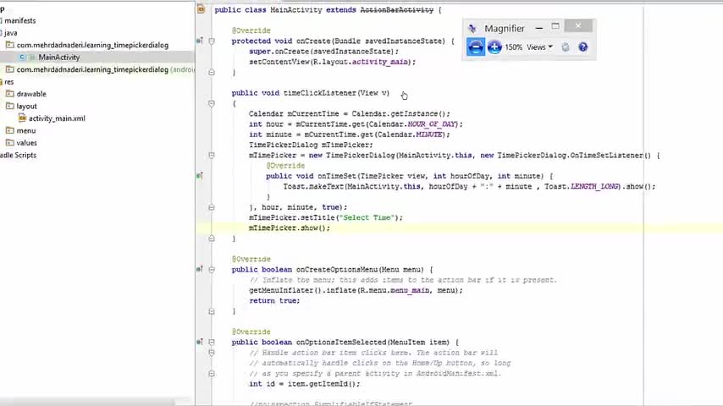Open activity_main.xml file
The width and height of the screenshot is (723, 406).
[57, 118]
